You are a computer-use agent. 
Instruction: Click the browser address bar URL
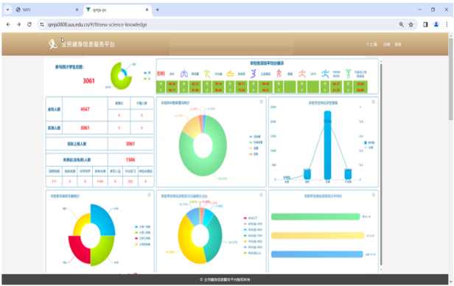pos(97,24)
